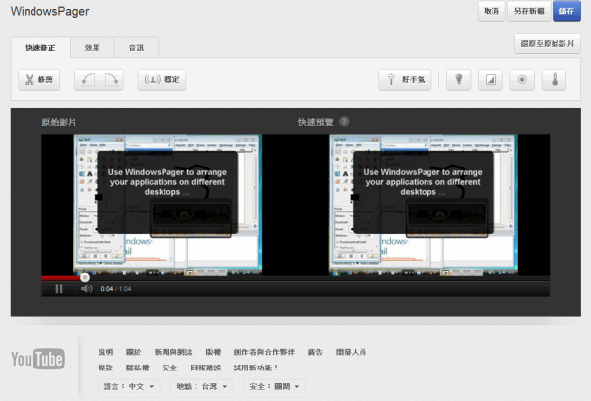This screenshot has width=591, height=401.
Task: Open the thermometer color temperature icon
Action: pyautogui.click(x=554, y=80)
